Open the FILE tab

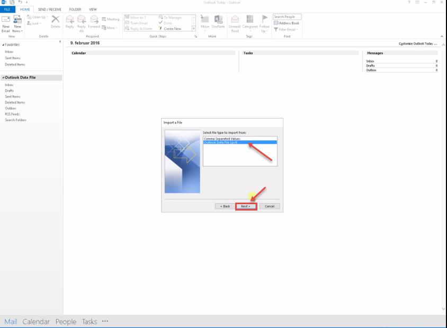click(x=7, y=10)
